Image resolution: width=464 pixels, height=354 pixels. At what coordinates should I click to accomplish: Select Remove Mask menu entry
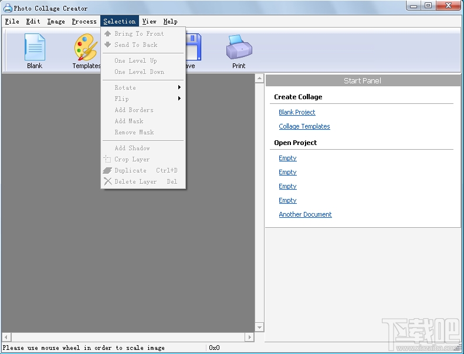143,133
